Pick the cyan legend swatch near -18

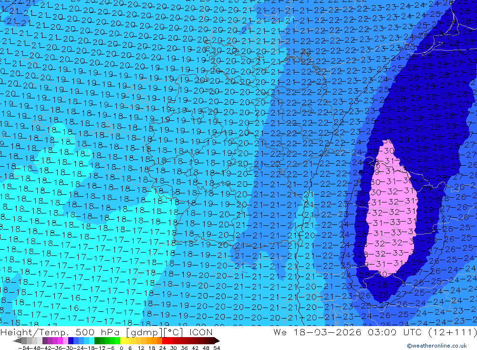pyautogui.click(x=92, y=340)
